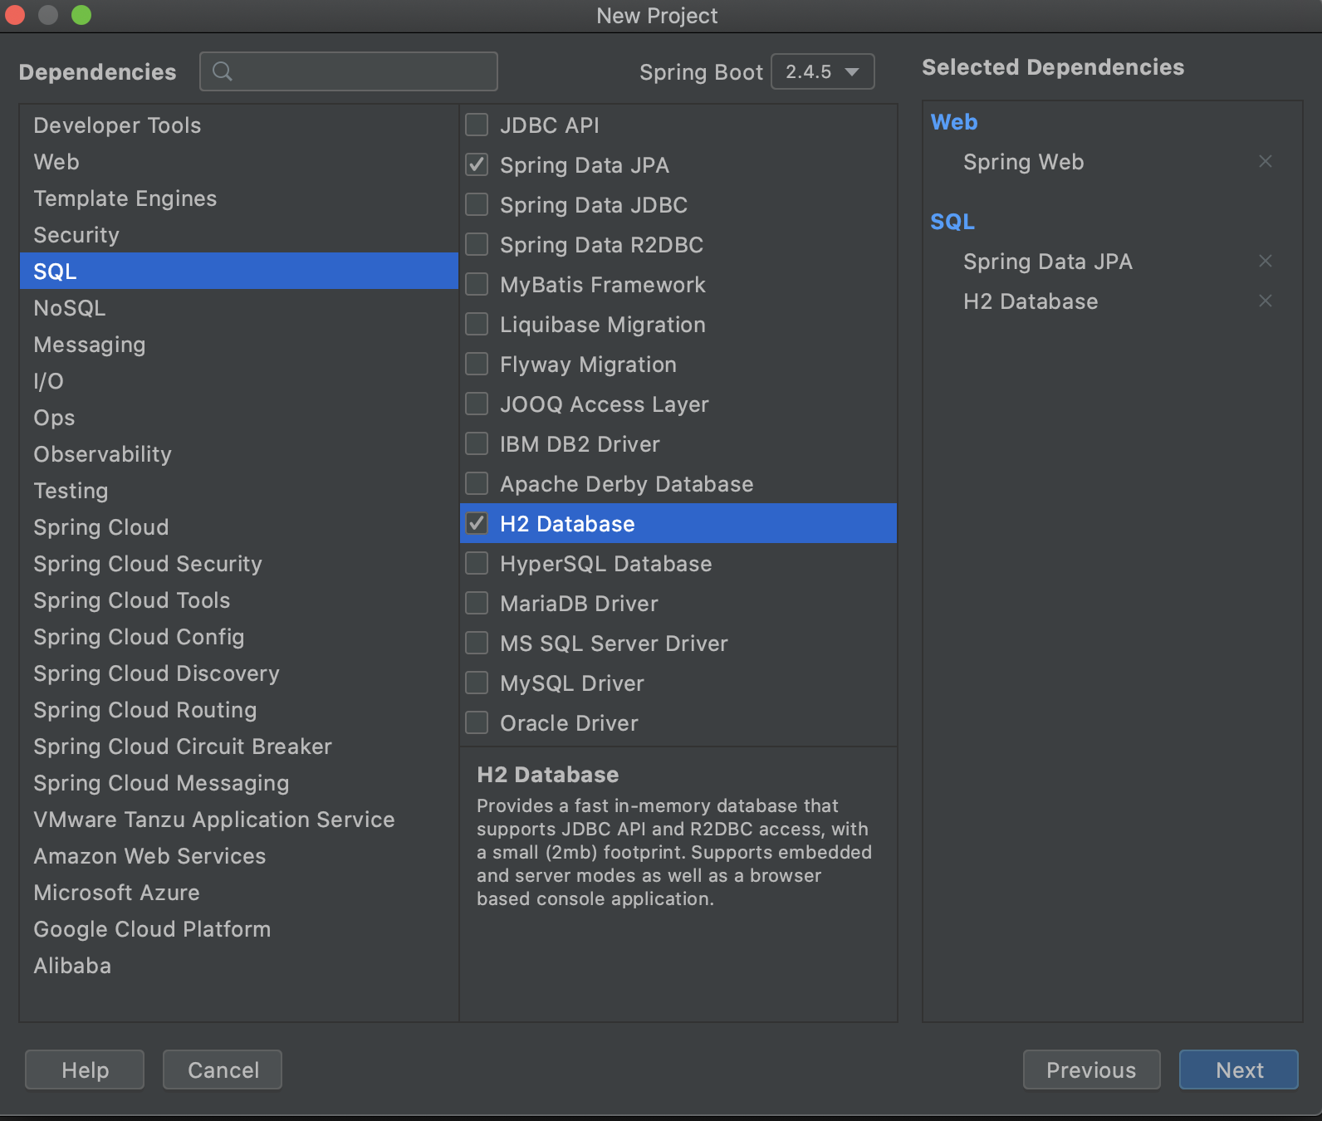This screenshot has width=1322, height=1121.
Task: Check the Flyway Migration box
Action: [477, 364]
